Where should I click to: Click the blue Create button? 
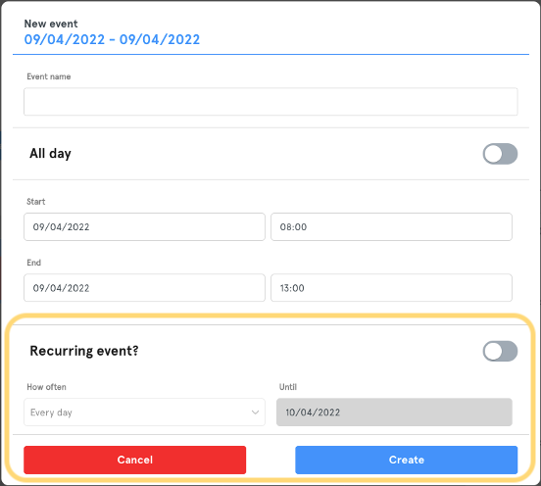coord(407,460)
